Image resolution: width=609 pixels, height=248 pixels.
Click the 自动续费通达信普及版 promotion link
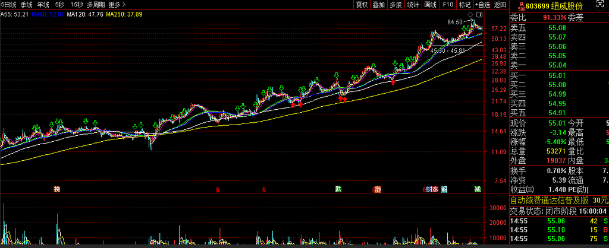tap(550, 200)
